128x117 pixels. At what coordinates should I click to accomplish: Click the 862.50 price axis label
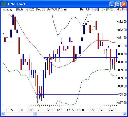122,22
